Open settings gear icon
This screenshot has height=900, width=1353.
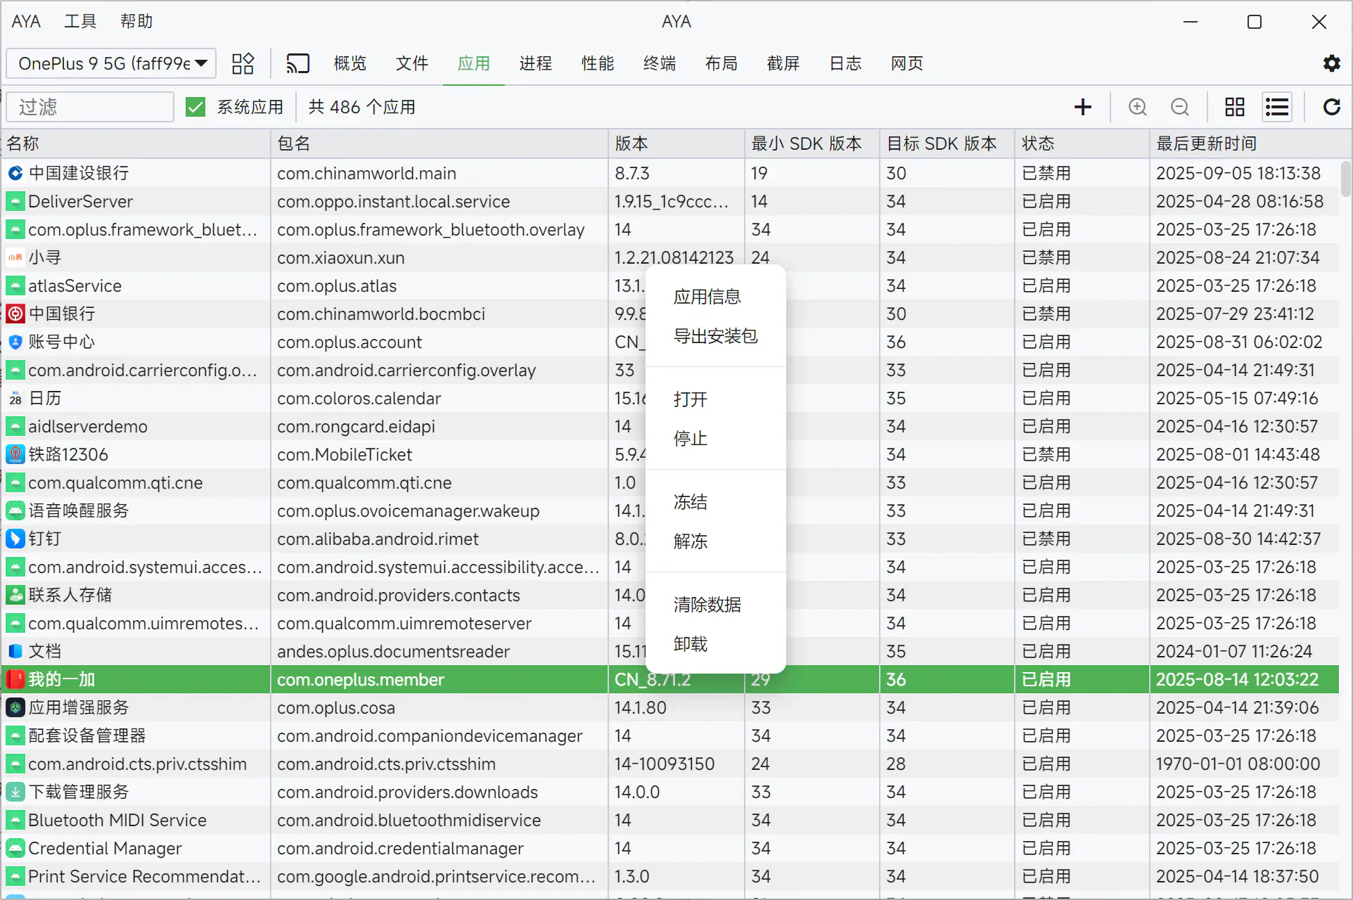pos(1331,63)
